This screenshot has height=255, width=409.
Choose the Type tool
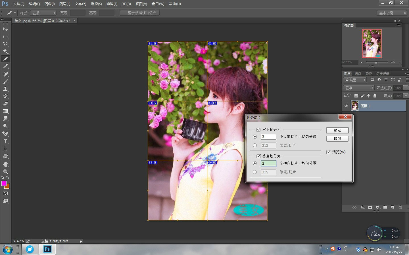(x=5, y=141)
